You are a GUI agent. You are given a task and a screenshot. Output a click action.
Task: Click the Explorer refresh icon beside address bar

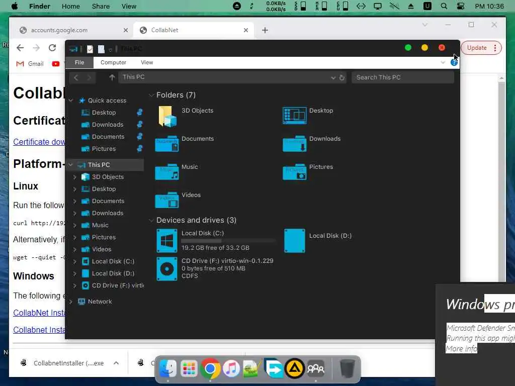click(x=342, y=77)
